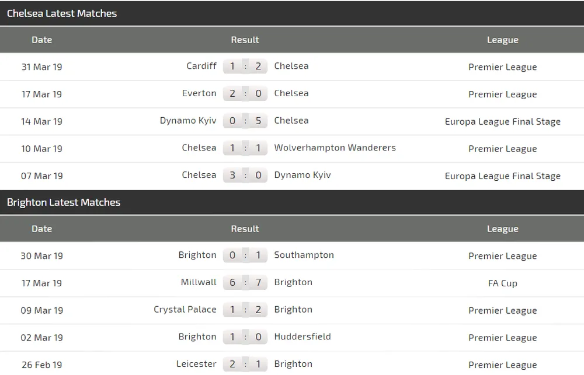Open the Everton team link
The width and height of the screenshot is (584, 375).
[199, 93]
